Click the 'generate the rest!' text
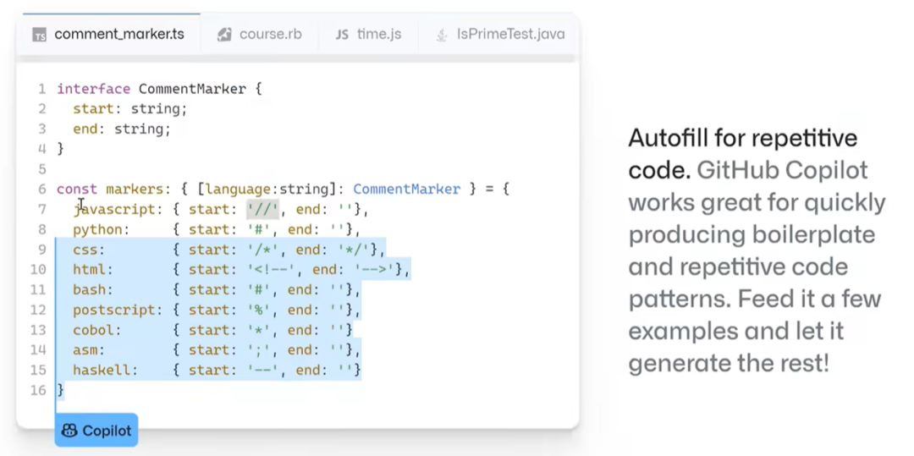This screenshot has width=914, height=456. [x=729, y=364]
